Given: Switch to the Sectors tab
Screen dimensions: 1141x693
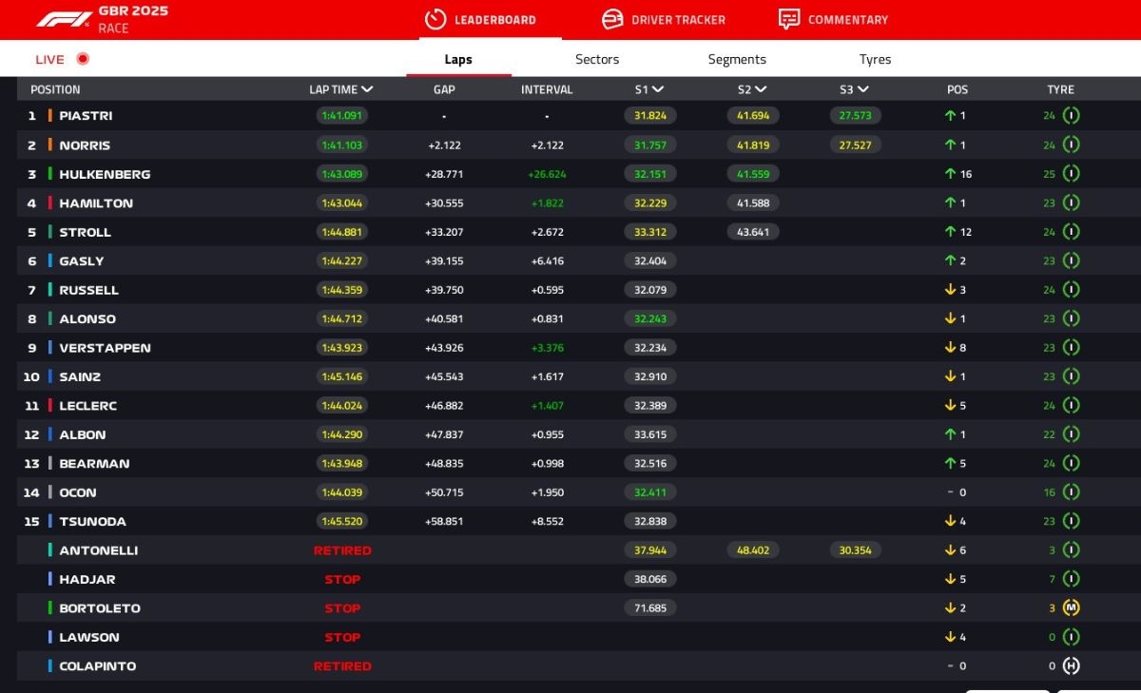Looking at the screenshot, I should pyautogui.click(x=597, y=59).
